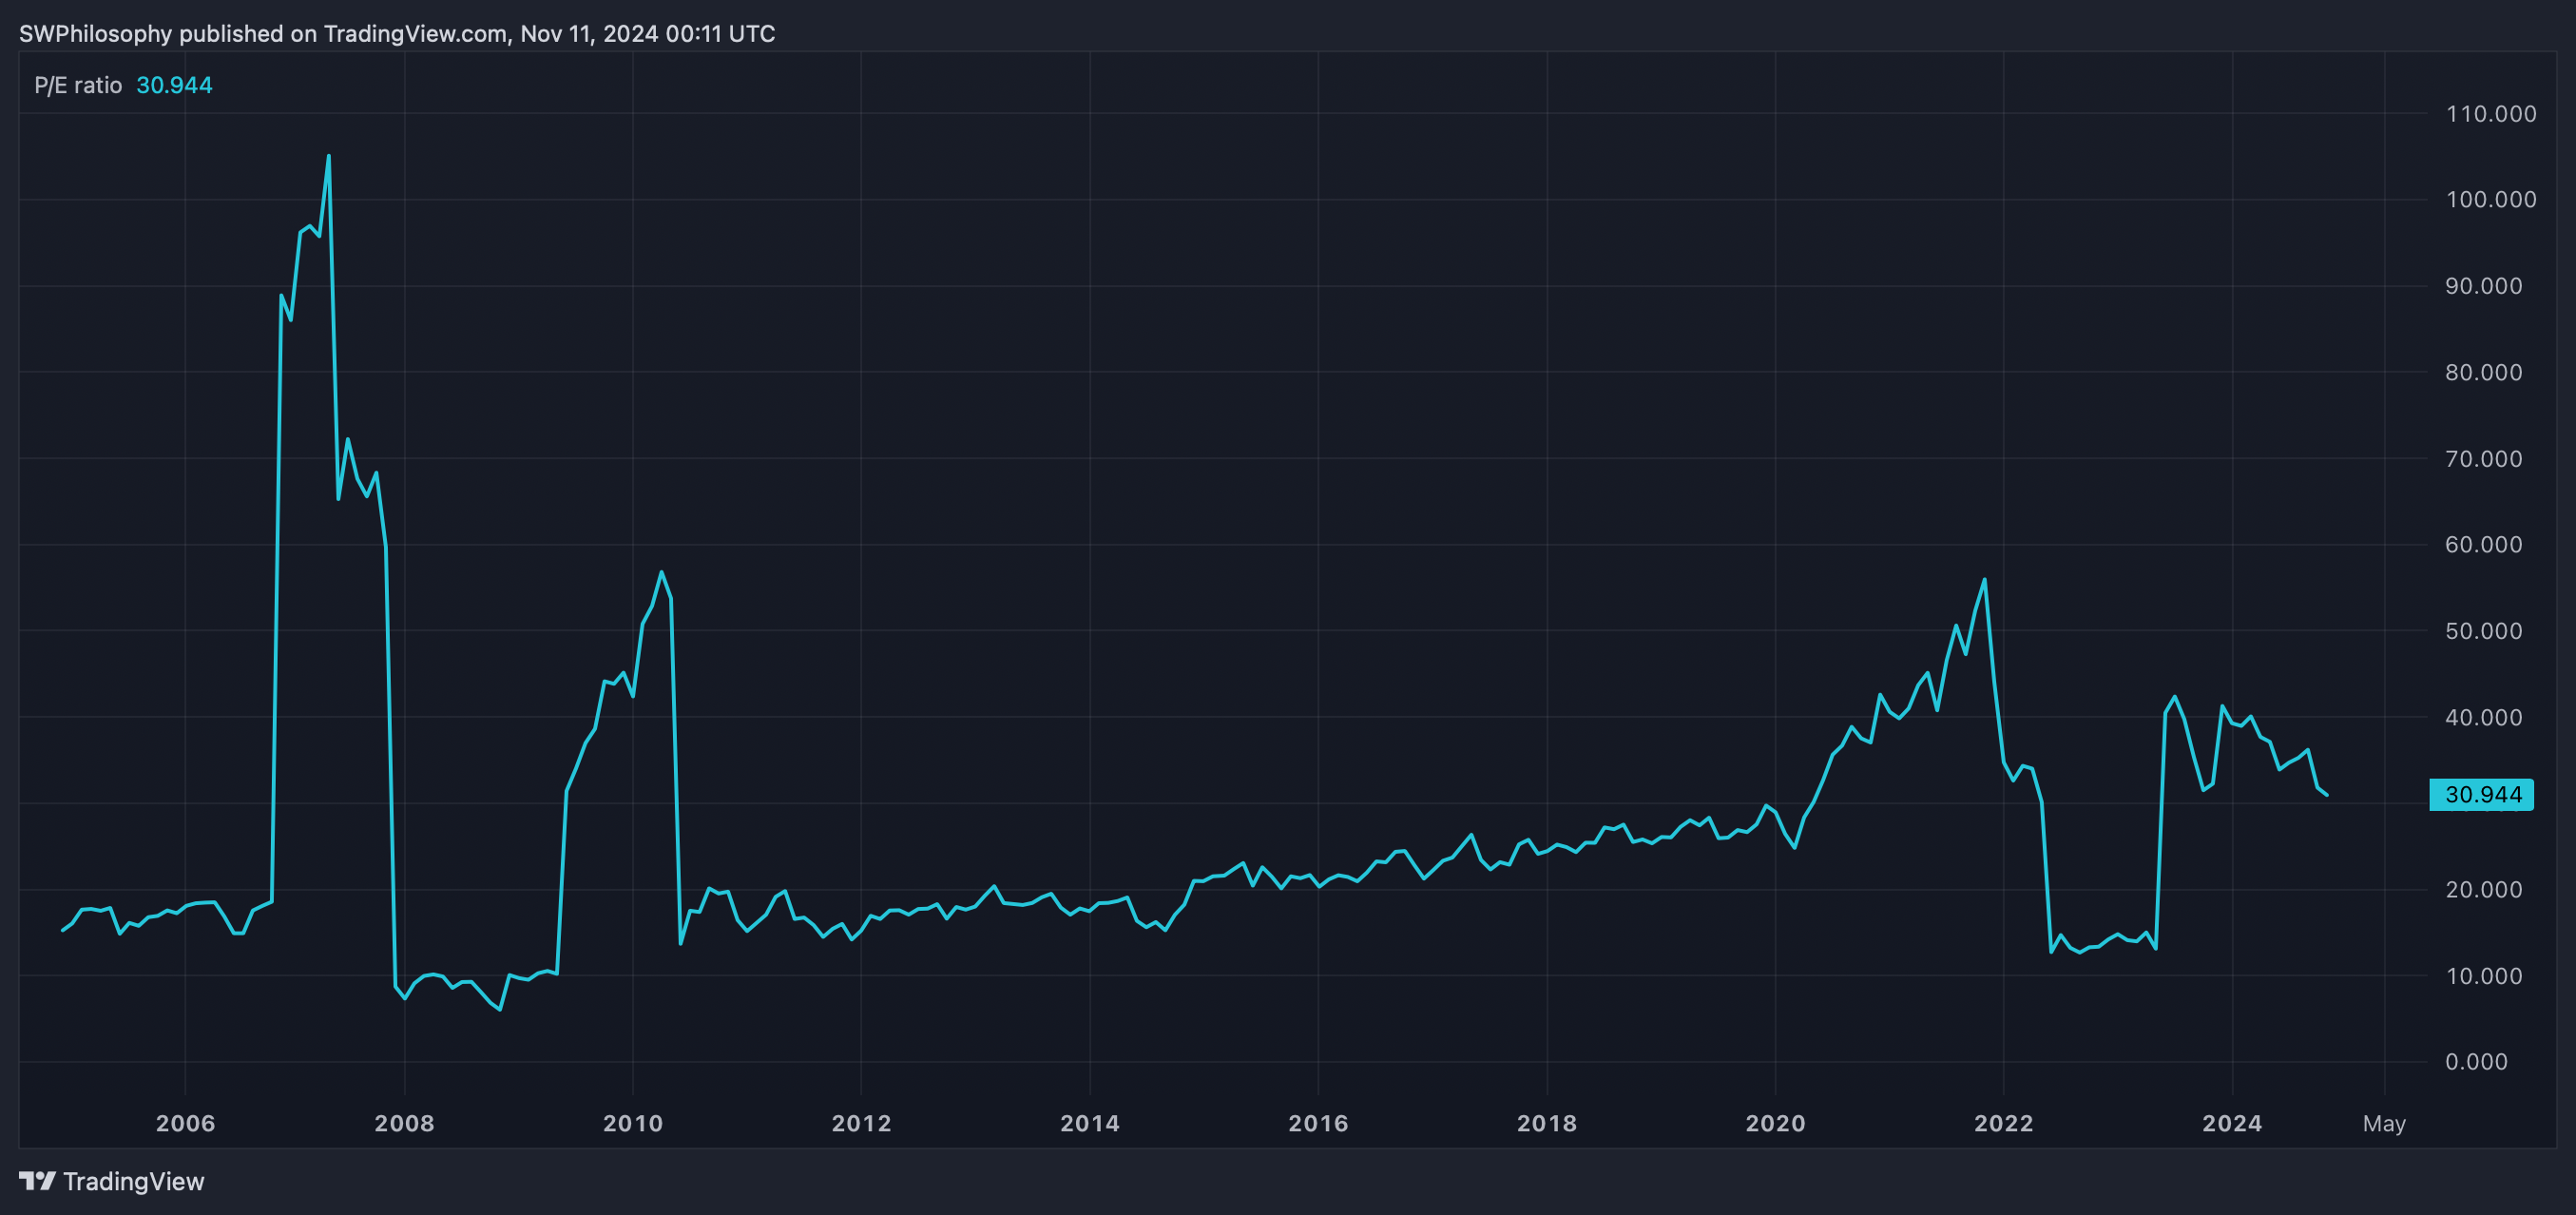Click the 0.000 price scale label
The height and width of the screenshot is (1215, 2576).
coord(2476,1062)
